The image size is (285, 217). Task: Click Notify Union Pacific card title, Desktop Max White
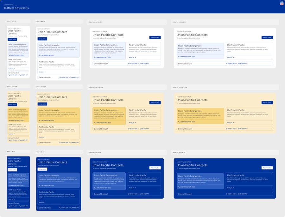click(x=236, y=45)
